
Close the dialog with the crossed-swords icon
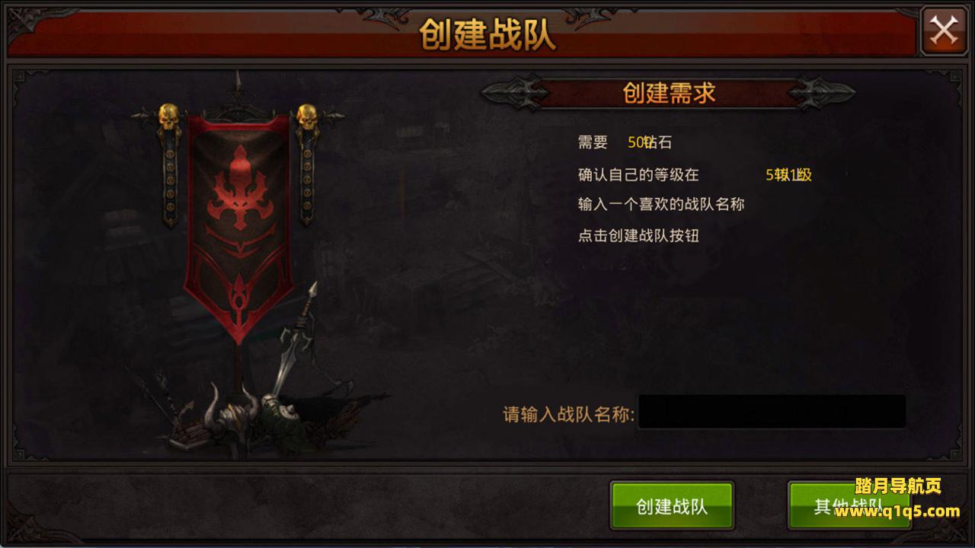click(x=944, y=30)
